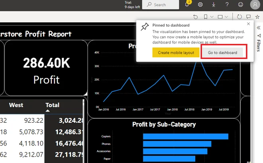Expand the bookmarks dropdown arrow

tap(212, 17)
